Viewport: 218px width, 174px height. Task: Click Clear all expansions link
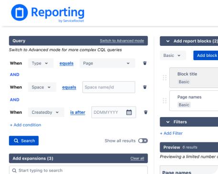(x=137, y=158)
